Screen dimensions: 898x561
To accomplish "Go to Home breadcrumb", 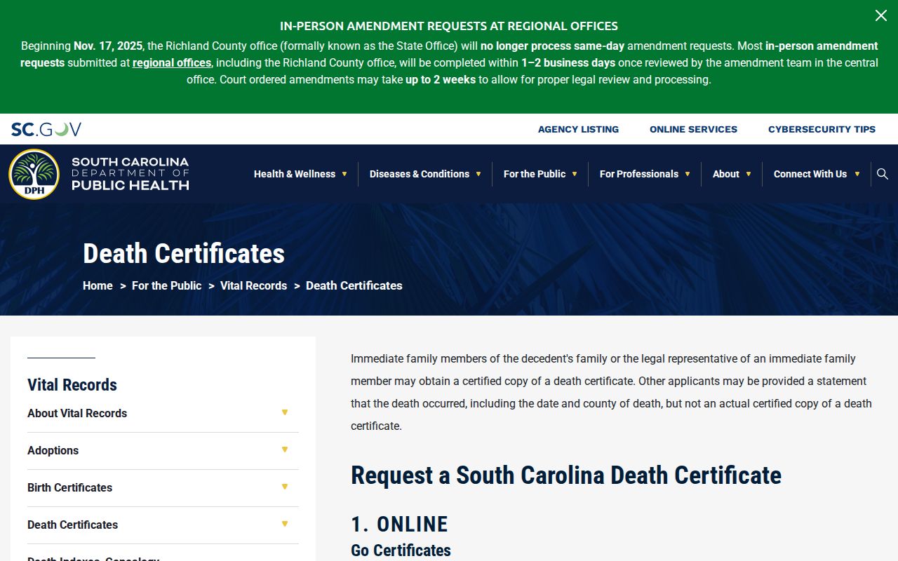I will 98,285.
